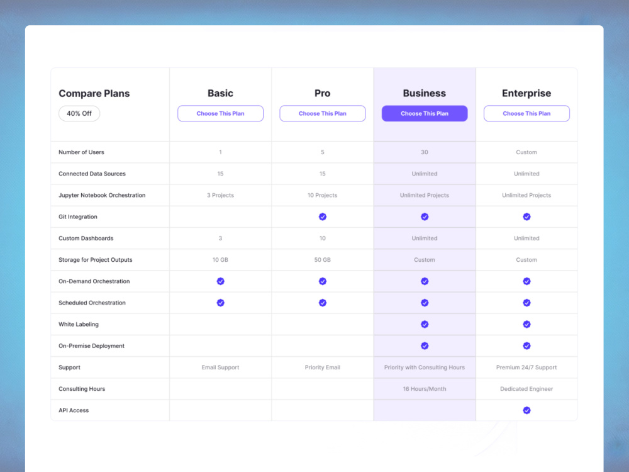This screenshot has width=629, height=472.
Task: Click Unlimited dashboards value under Enterprise
Action: pos(526,239)
